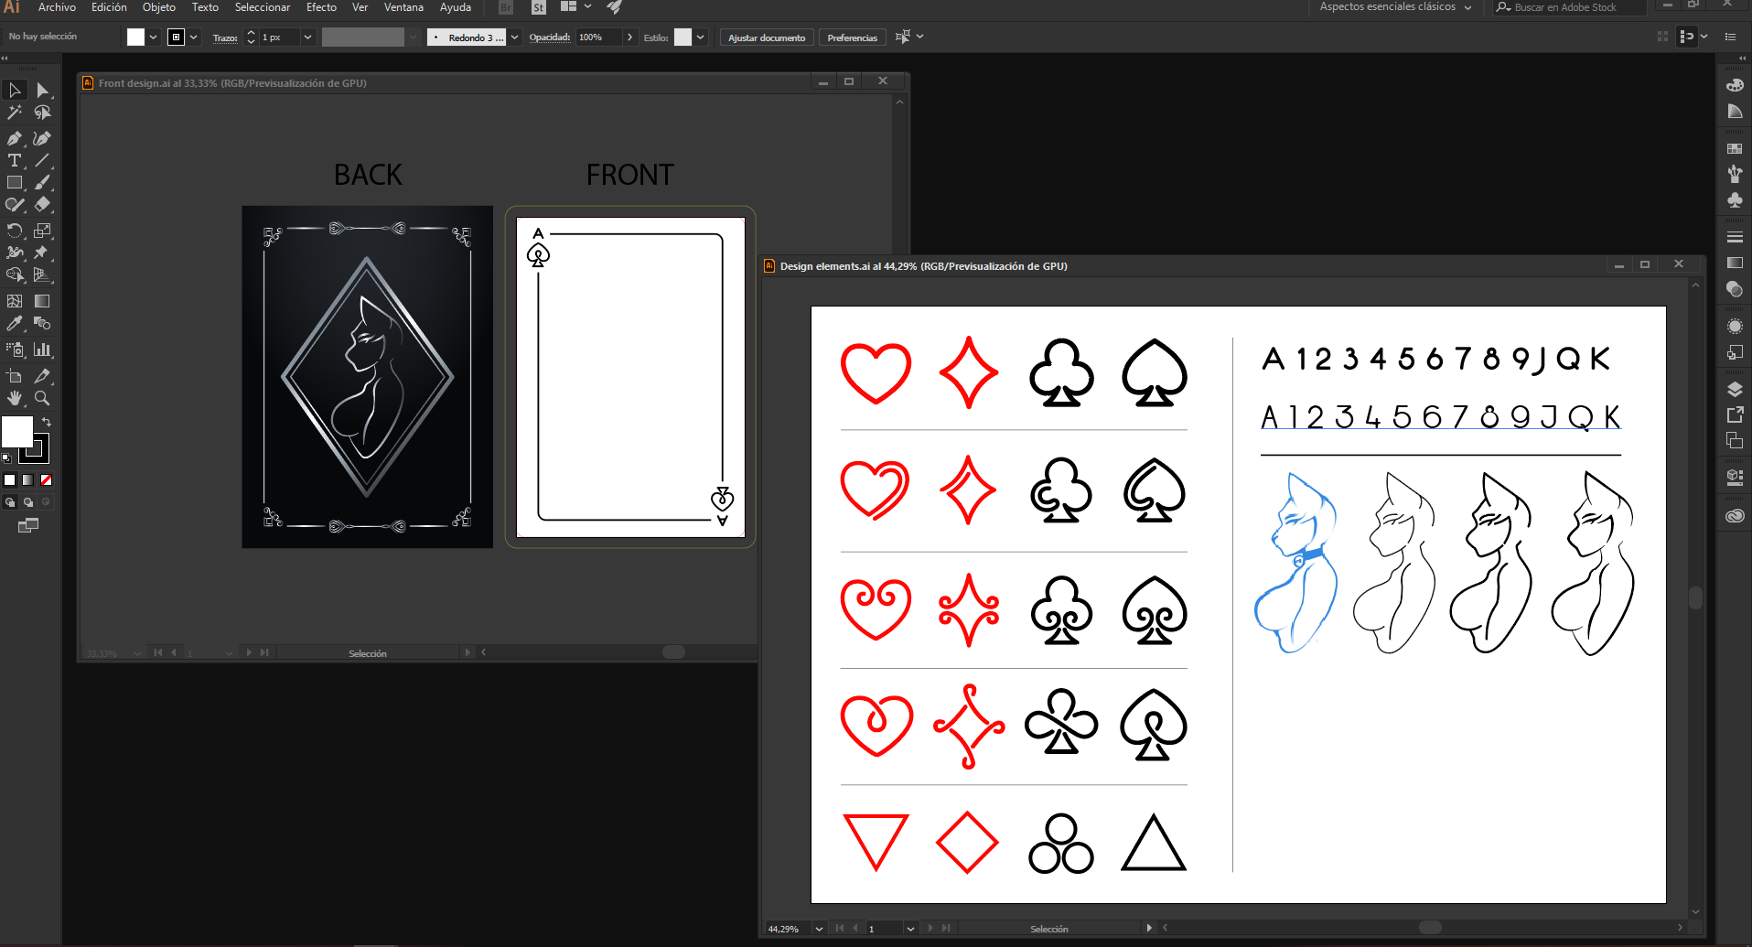
Task: Select the Scale tool
Action: coord(42,231)
